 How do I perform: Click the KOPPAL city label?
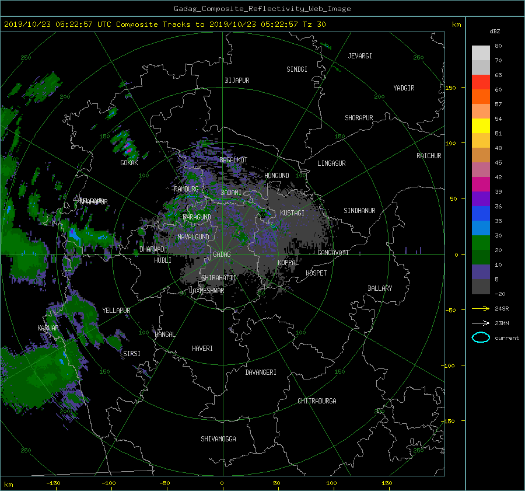pos(288,263)
